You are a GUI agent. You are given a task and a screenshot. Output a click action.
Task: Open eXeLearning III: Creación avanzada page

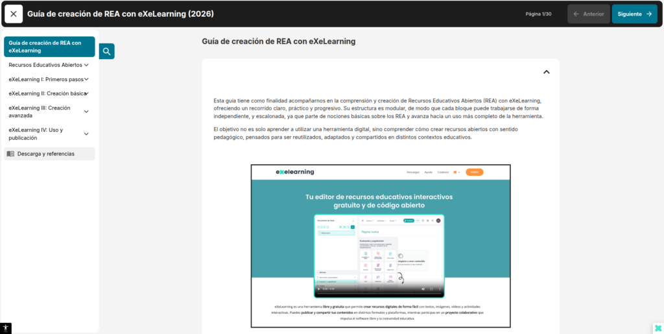coord(40,112)
